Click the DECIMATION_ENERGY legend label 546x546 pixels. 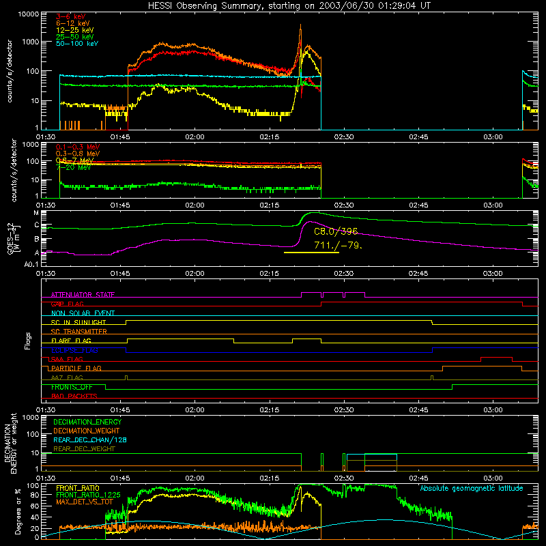tap(87, 422)
